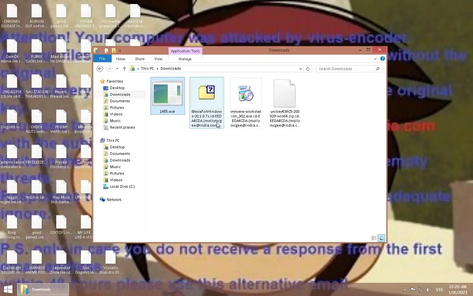473x296 pixels.
Task: Select the Visually Stupidio desktop icon
Action: click(x=110, y=262)
